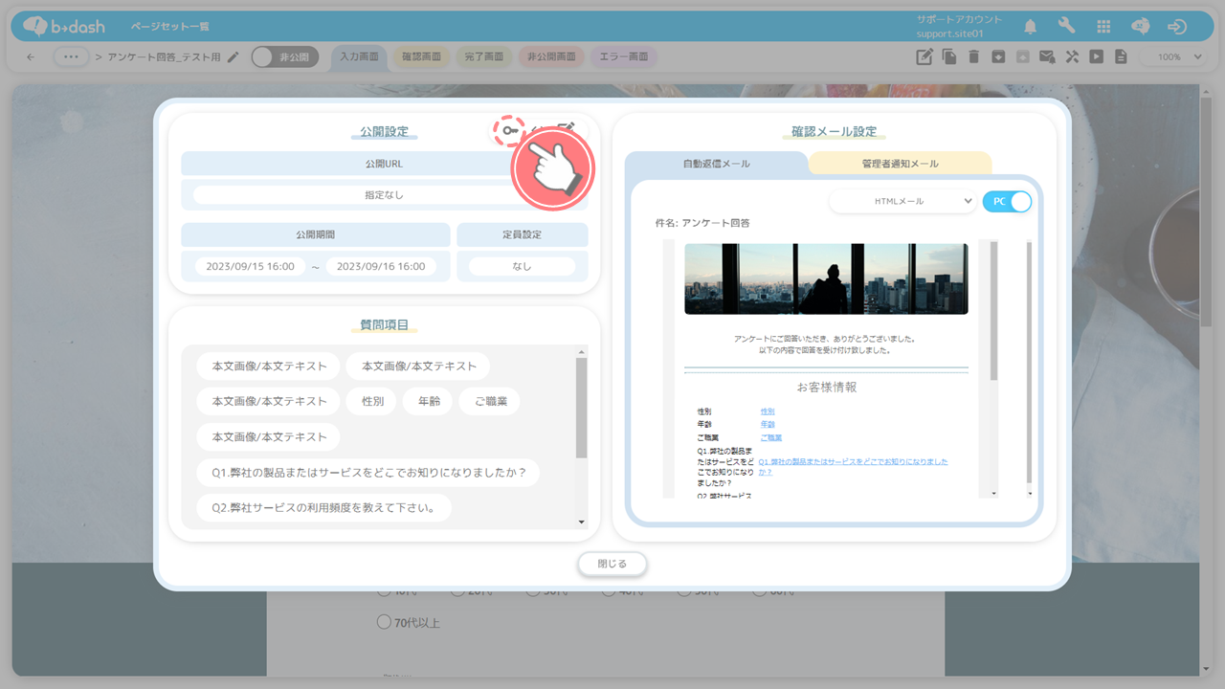Click the アンケート回答_テスト用 breadcrumb name

(x=165, y=57)
